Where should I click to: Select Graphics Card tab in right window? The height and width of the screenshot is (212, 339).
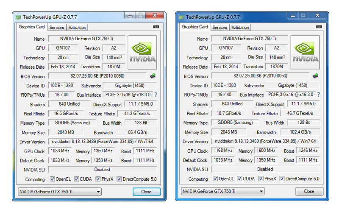click(195, 27)
